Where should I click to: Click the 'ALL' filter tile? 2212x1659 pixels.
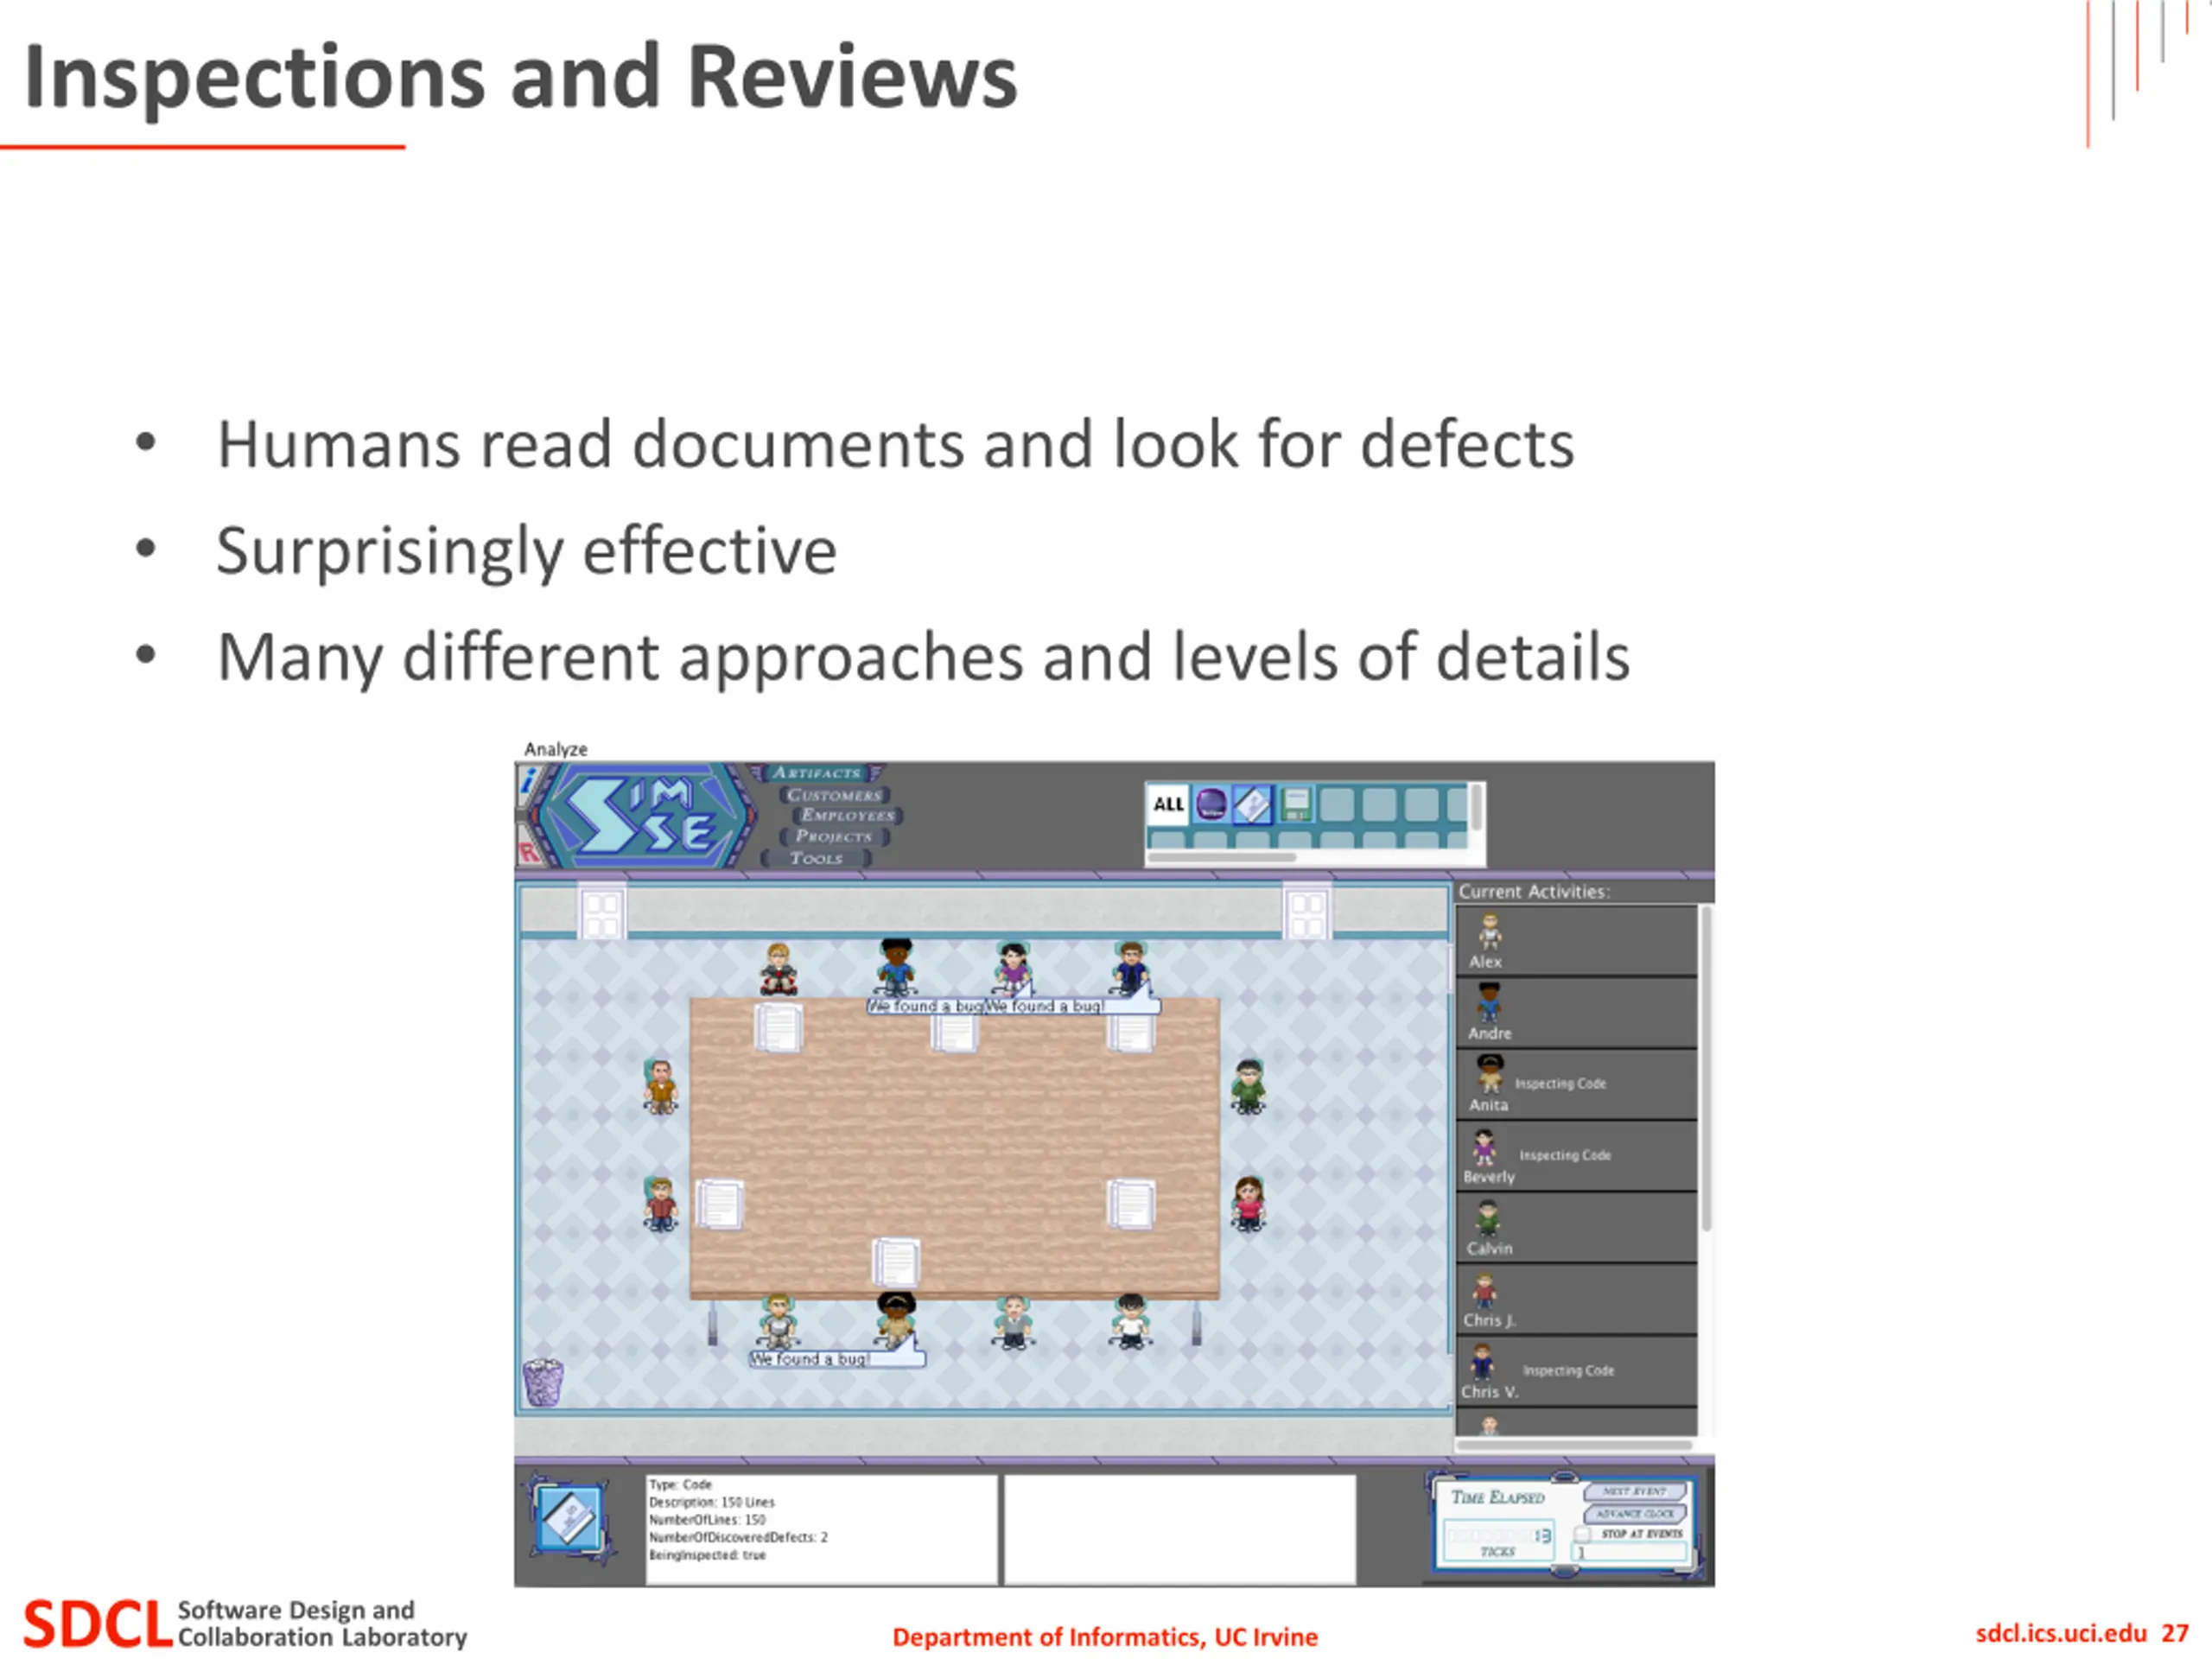click(1168, 804)
